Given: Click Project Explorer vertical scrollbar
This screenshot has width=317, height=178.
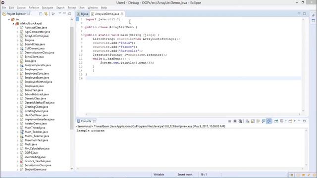Looking at the screenshot, I should (72, 78).
